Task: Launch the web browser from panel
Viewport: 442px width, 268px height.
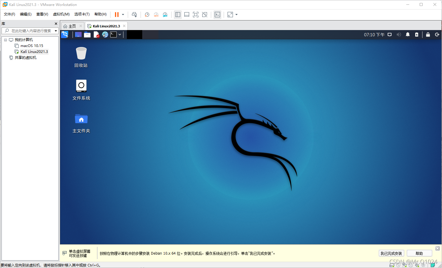Action: (x=105, y=35)
